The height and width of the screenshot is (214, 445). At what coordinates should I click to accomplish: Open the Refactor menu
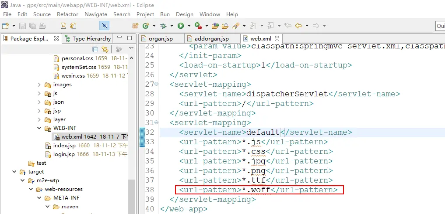click(x=67, y=14)
